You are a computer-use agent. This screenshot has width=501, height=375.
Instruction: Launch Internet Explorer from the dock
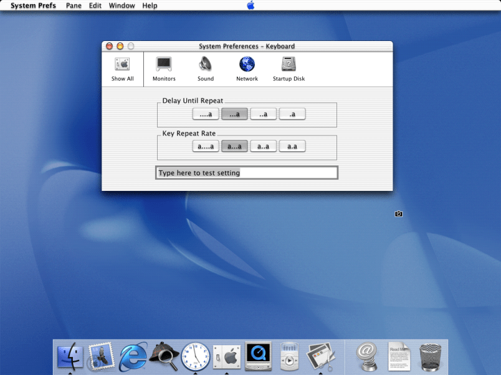pyautogui.click(x=133, y=357)
